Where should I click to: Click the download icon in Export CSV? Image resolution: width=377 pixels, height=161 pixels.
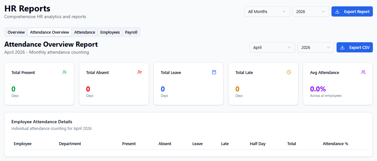(x=343, y=48)
